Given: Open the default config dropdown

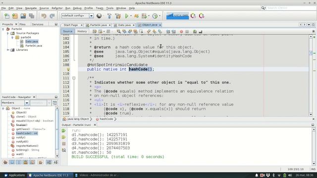Looking at the screenshot, I should (x=91, y=16).
